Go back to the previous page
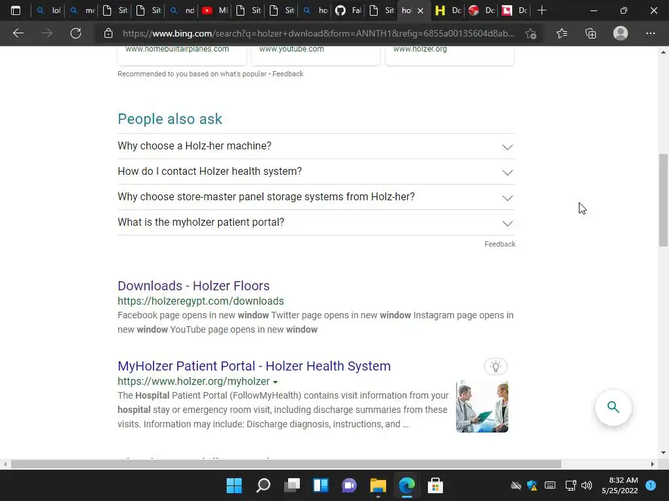 coord(18,33)
